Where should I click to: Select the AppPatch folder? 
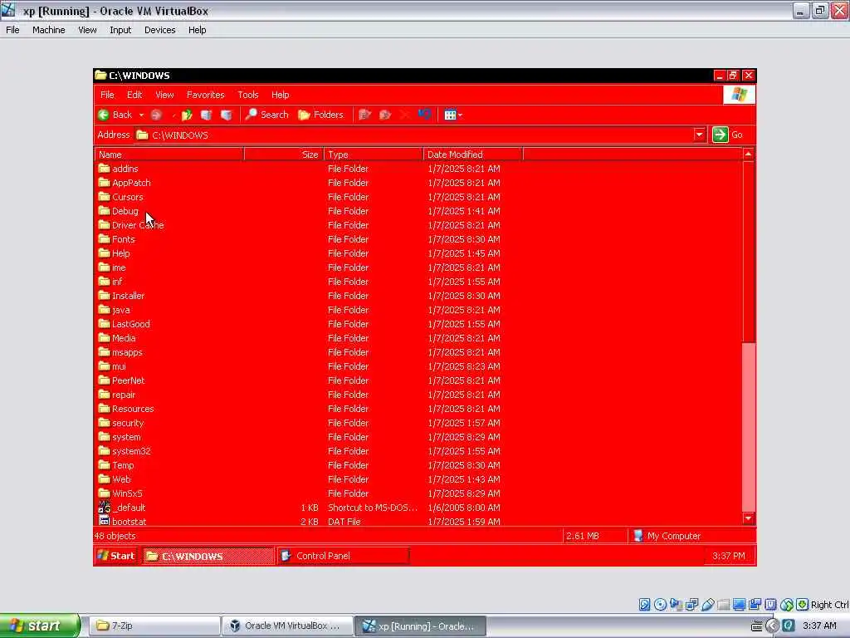(125, 183)
